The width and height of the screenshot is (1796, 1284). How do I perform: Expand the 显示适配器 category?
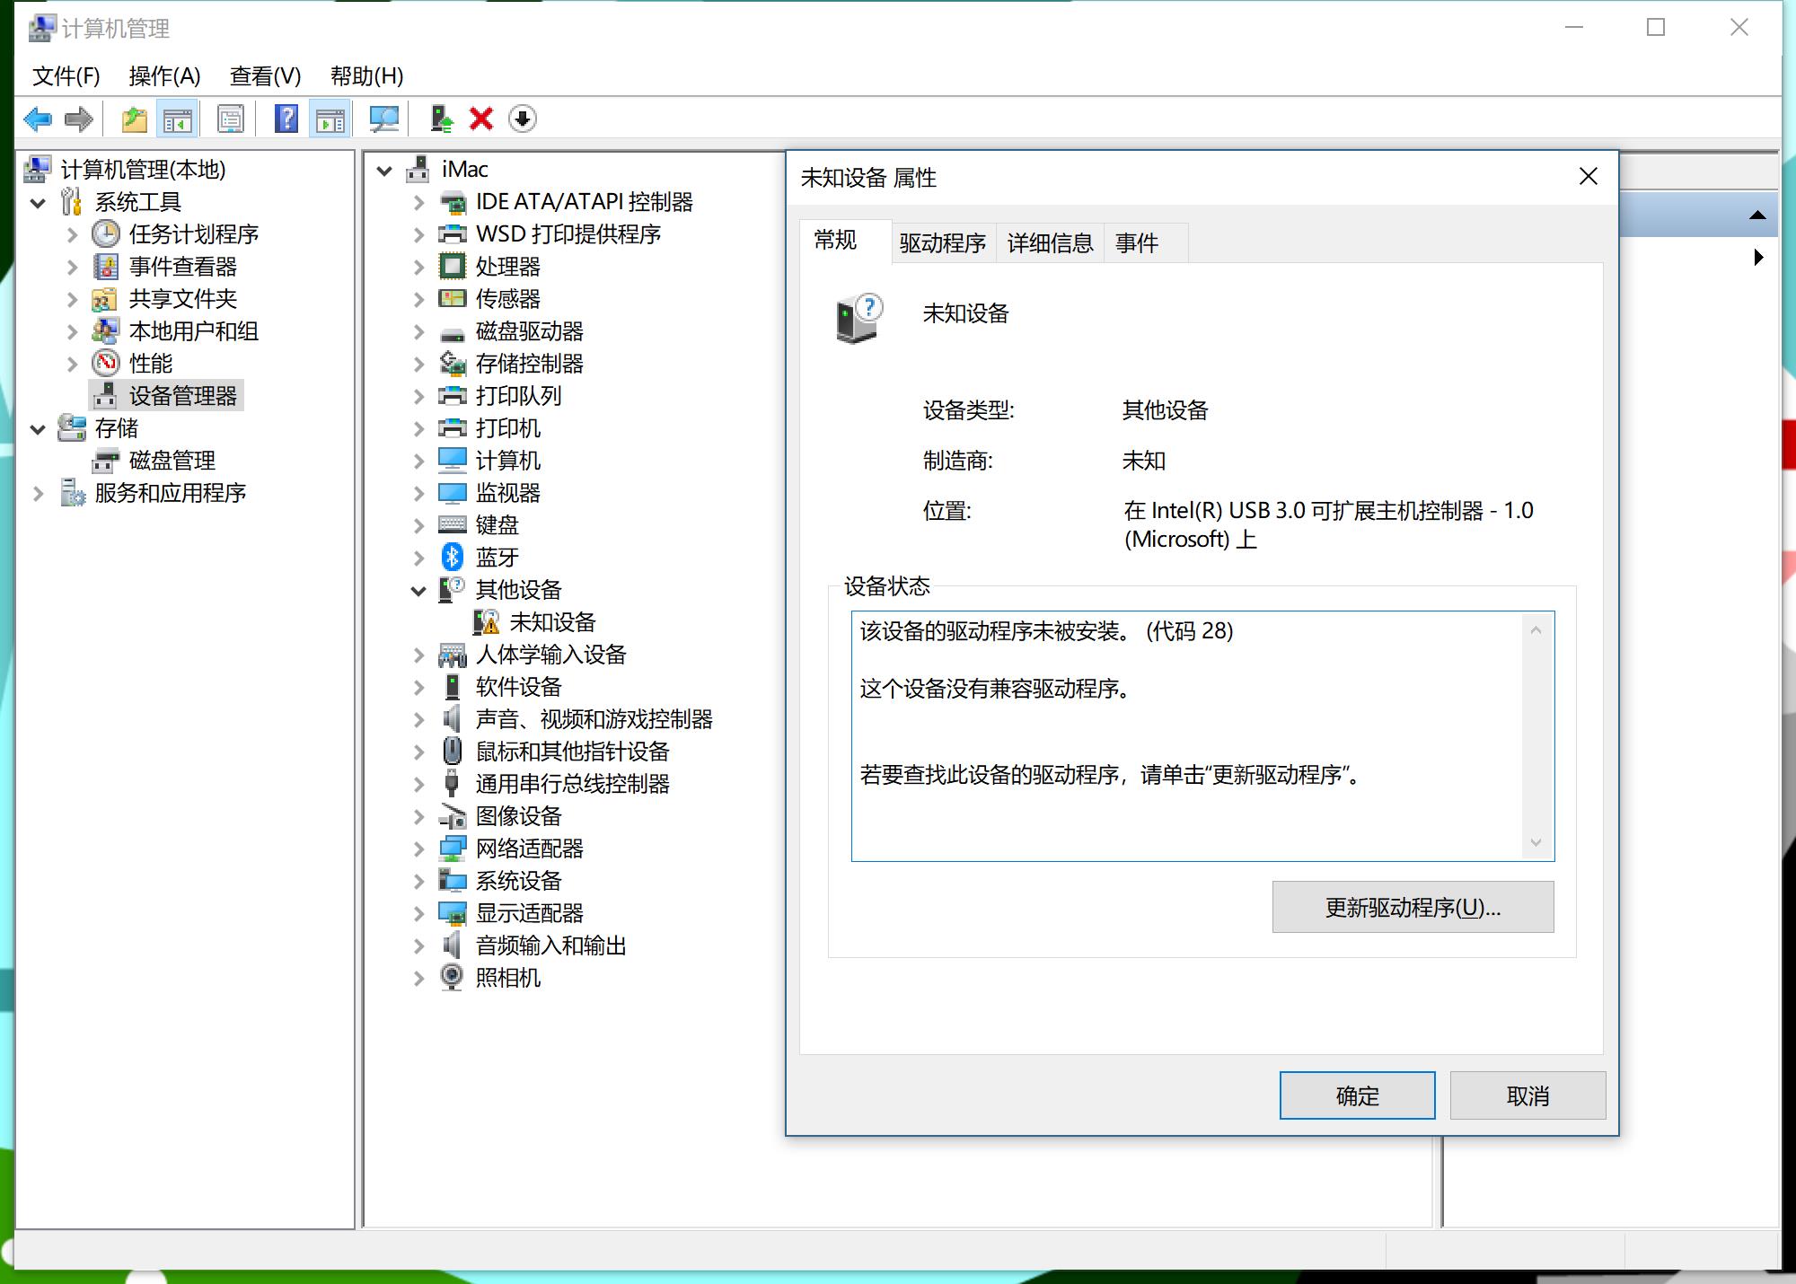click(x=418, y=913)
